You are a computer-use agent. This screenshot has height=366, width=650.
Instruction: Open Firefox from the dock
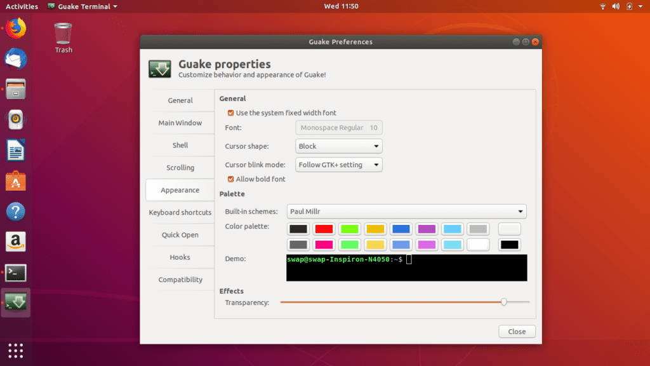pos(15,29)
